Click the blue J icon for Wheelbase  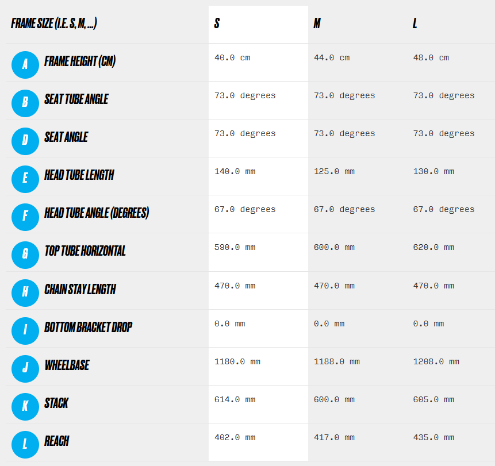[x=25, y=367]
